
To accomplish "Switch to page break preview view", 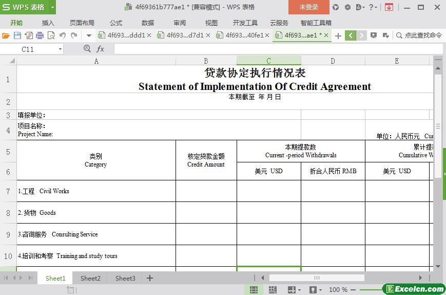I will 273,290.
